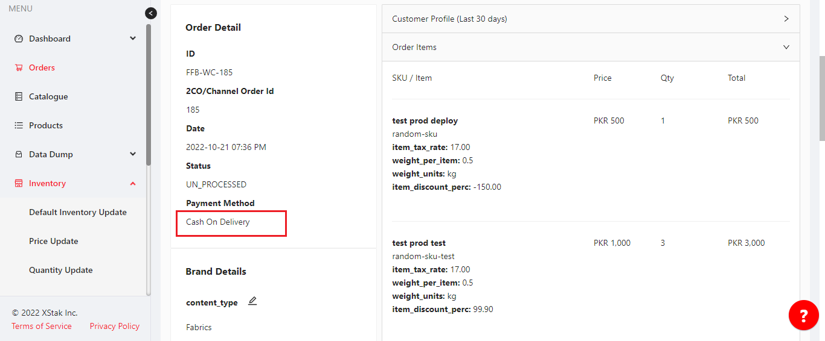
Task: Open Default Inventory Update page
Action: tap(78, 212)
